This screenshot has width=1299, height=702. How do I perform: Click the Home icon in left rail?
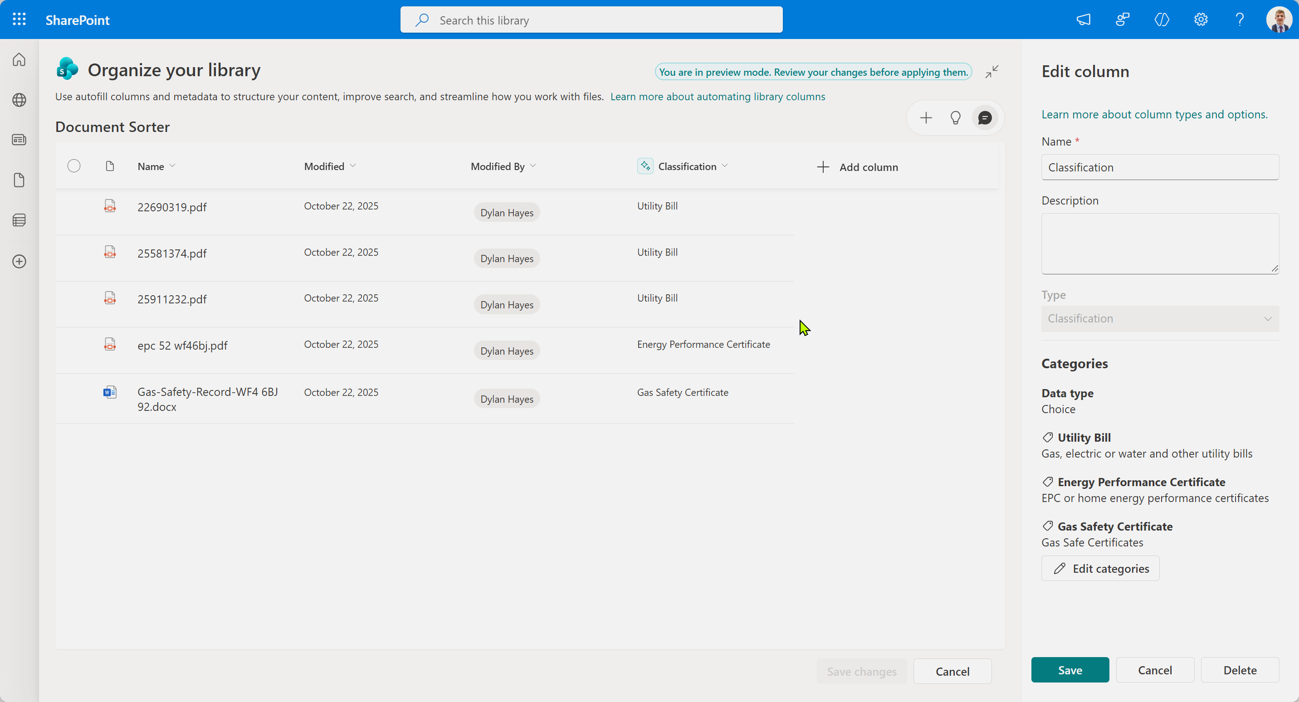coord(19,59)
